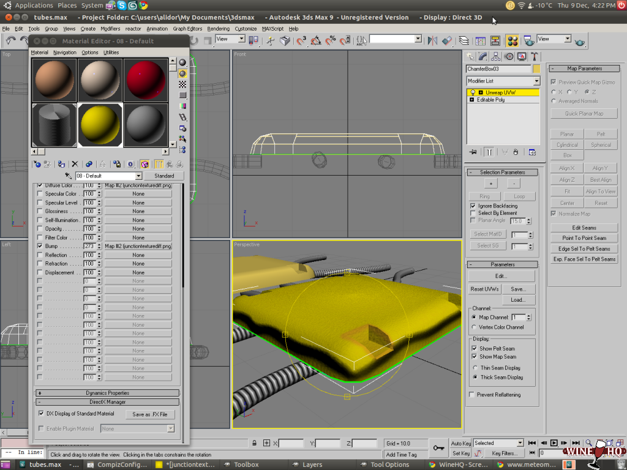The width and height of the screenshot is (627, 470).
Task: Click Pin Stack icon under modifier stack
Action: 473,152
